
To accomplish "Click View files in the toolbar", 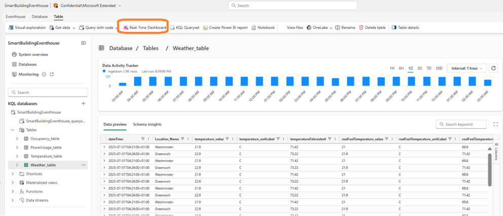I will (x=295, y=27).
